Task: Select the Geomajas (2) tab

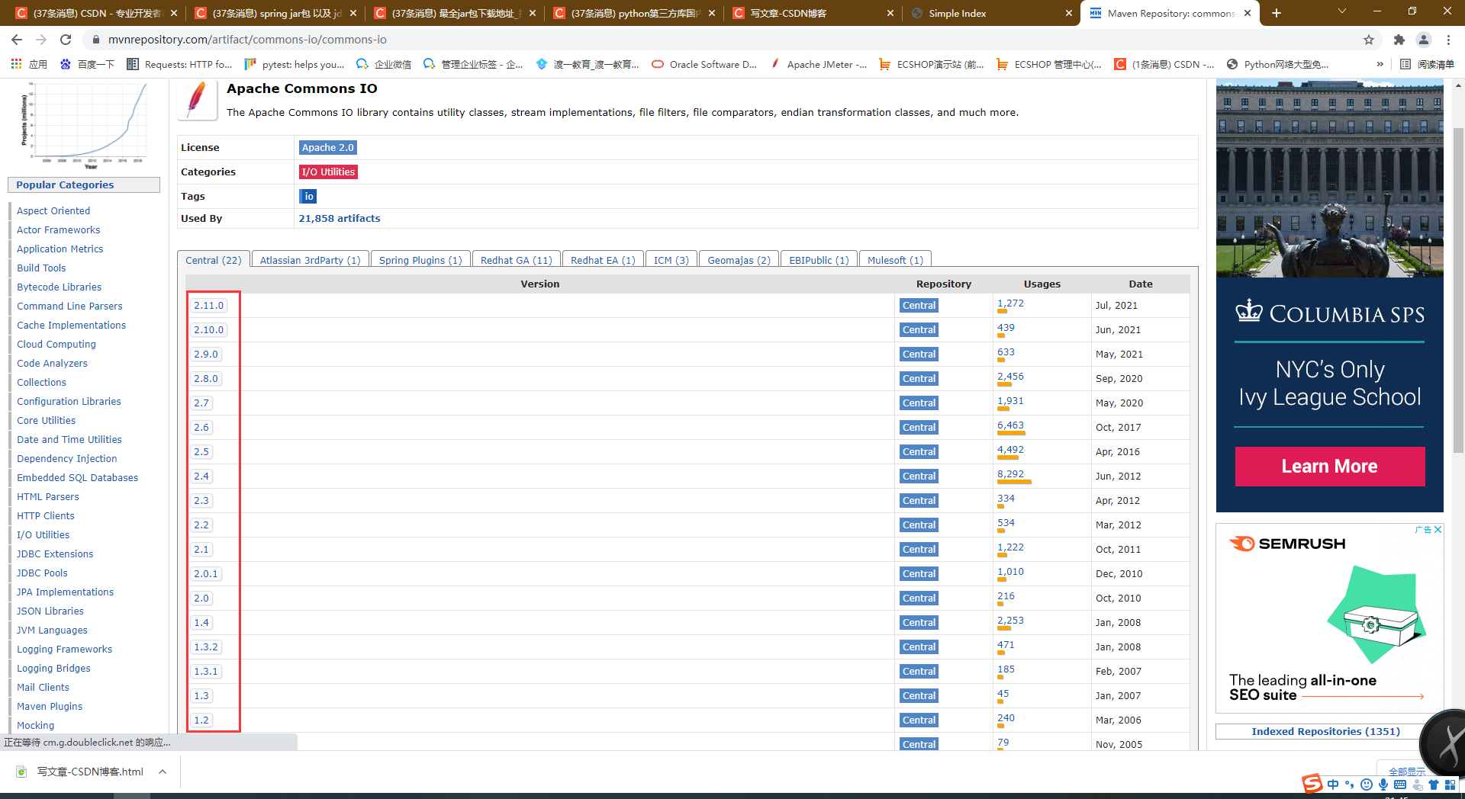Action: pyautogui.click(x=739, y=260)
